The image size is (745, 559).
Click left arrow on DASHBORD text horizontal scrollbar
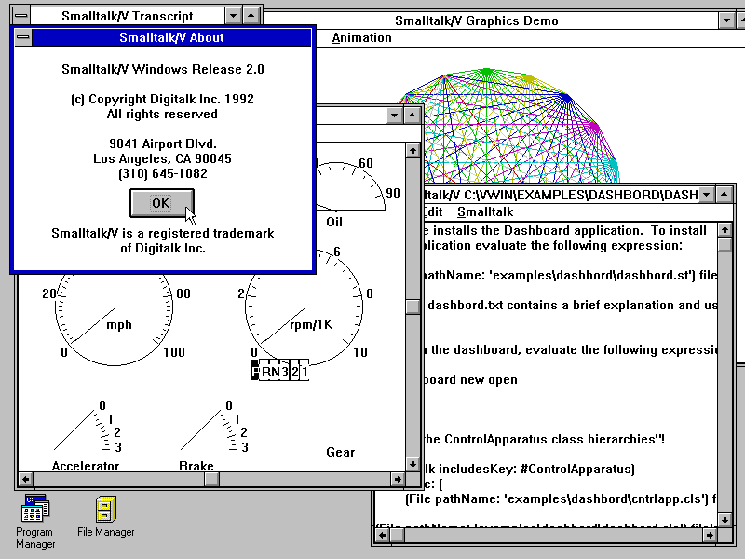click(383, 535)
